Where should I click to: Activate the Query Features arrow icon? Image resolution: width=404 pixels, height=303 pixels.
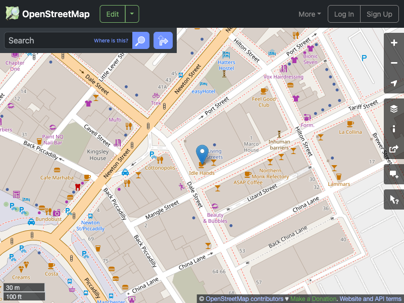(x=394, y=199)
